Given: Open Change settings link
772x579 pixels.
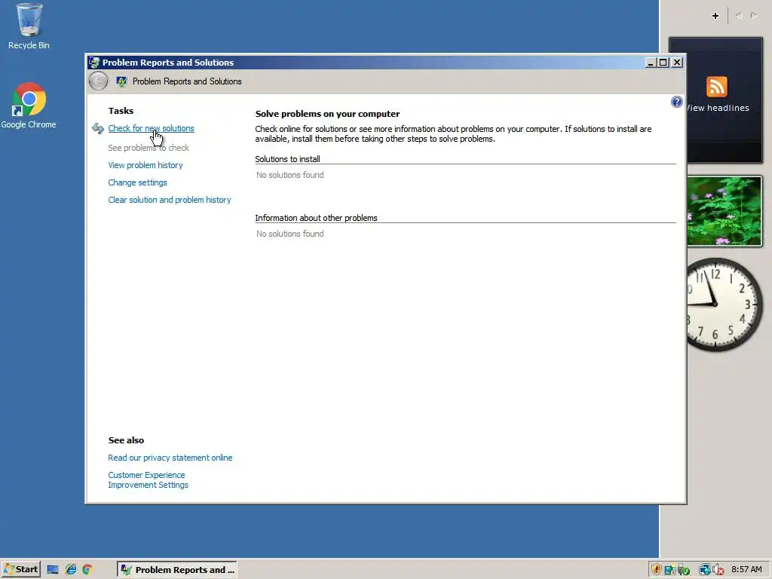Looking at the screenshot, I should pyautogui.click(x=137, y=182).
